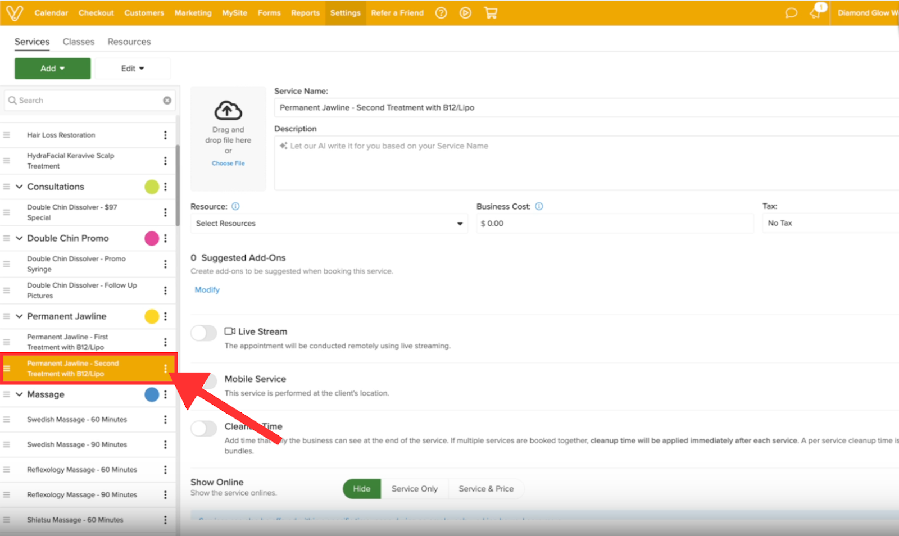
Task: Open options menu for HydraFacial Keravive Scalp Treatment
Action: [165, 161]
